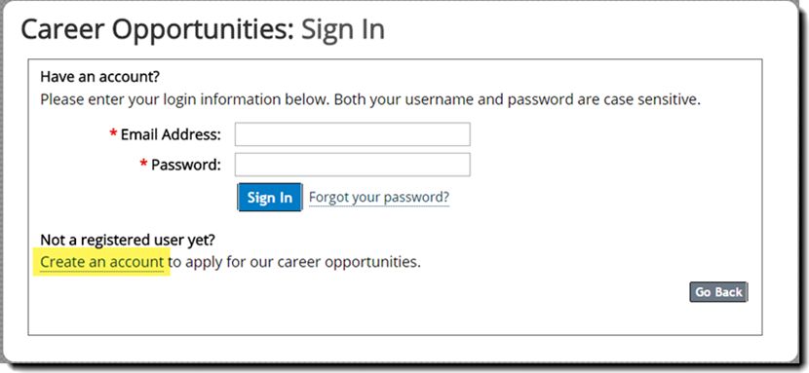This screenshot has height=373, width=809.
Task: Click the gray Go Back button
Action: (718, 292)
